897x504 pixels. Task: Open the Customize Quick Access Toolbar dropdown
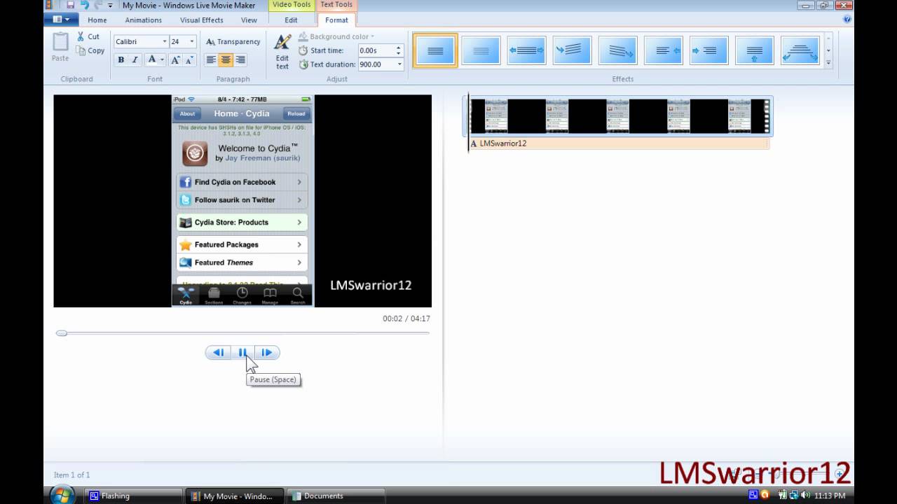pyautogui.click(x=110, y=6)
